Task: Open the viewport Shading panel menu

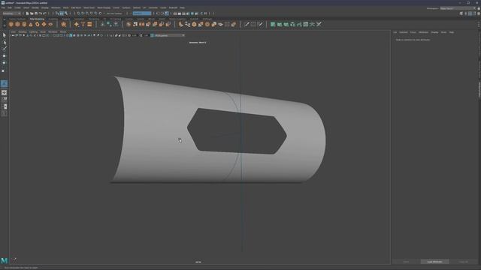Action: (x=23, y=31)
